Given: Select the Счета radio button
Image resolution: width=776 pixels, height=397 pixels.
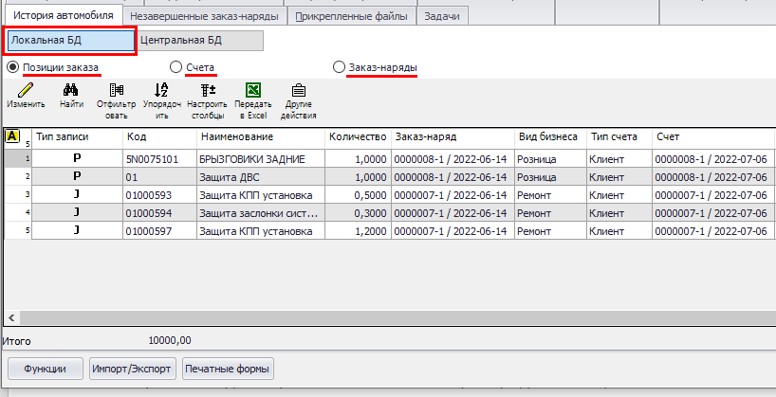Looking at the screenshot, I should (176, 67).
